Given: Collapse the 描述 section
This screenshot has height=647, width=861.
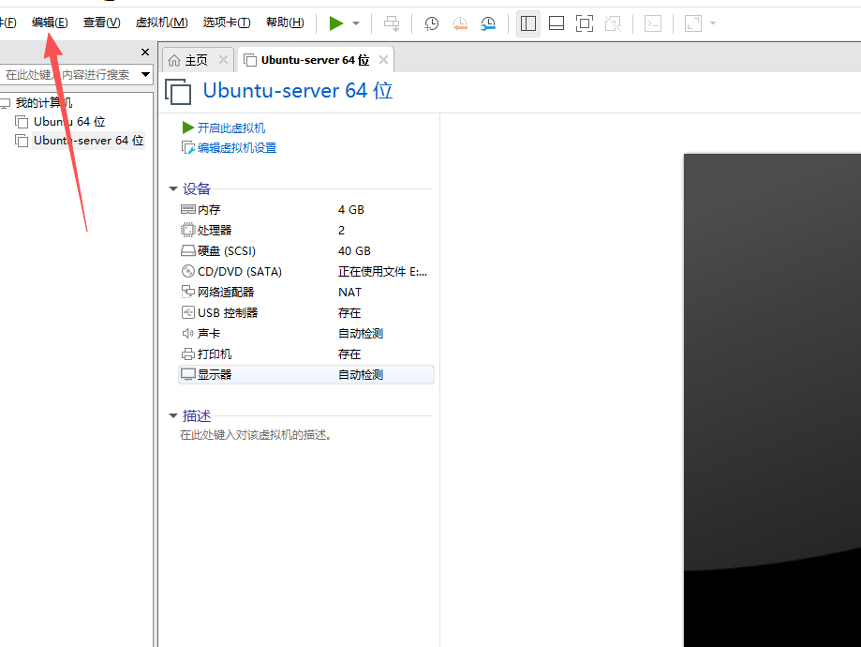Looking at the screenshot, I should click(173, 415).
